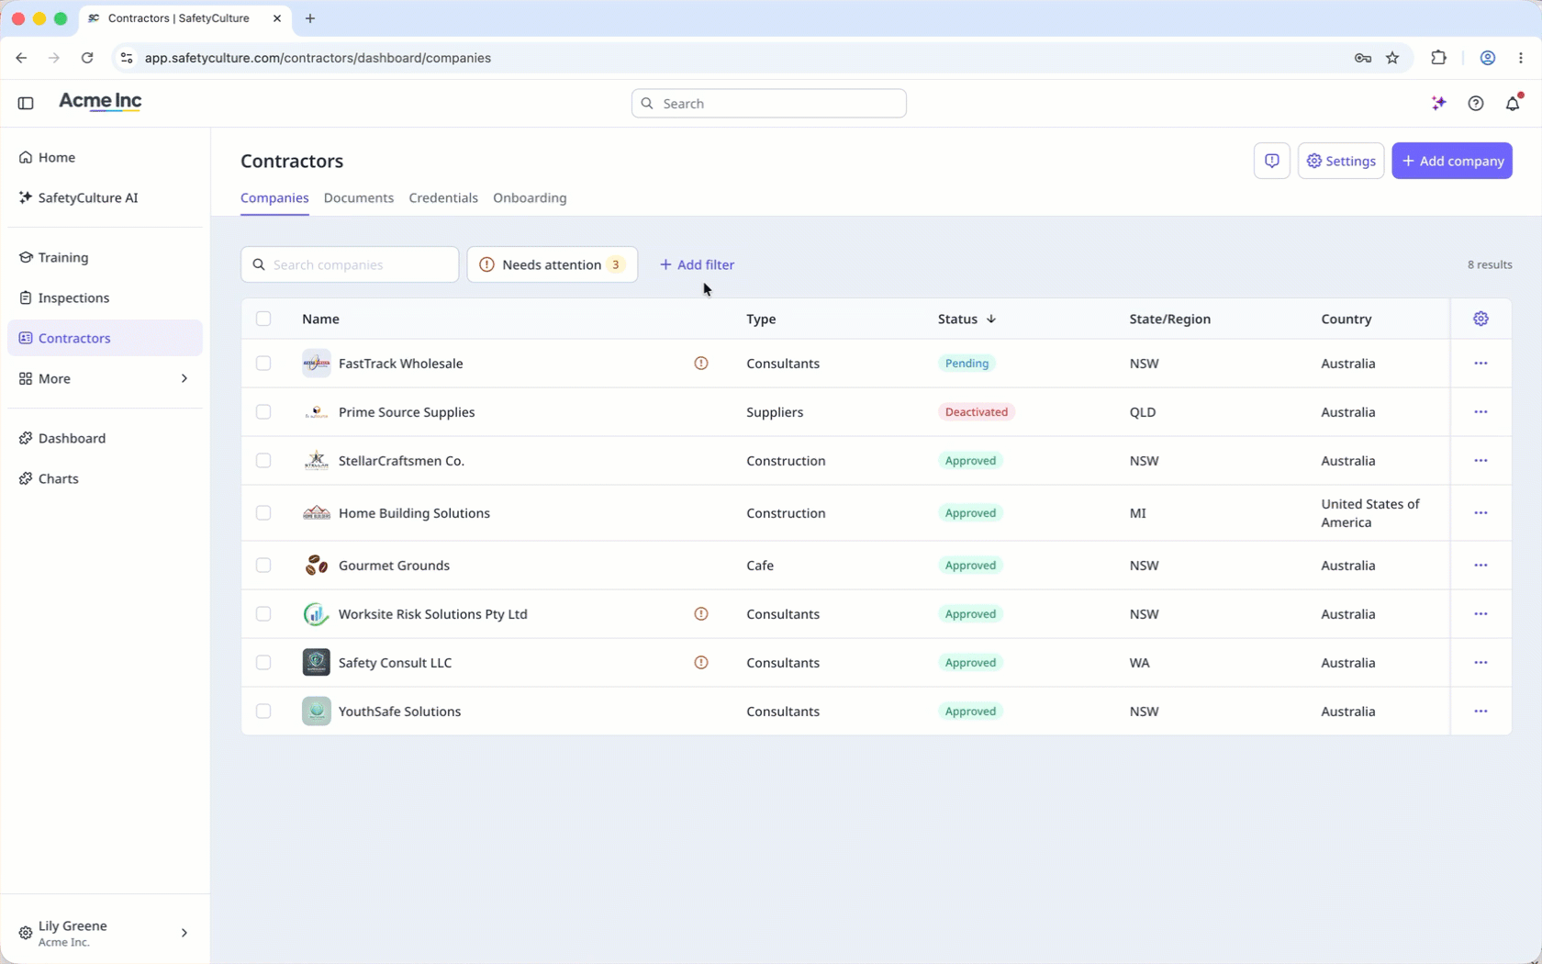Toggle the sidebar collapse icon

point(26,103)
